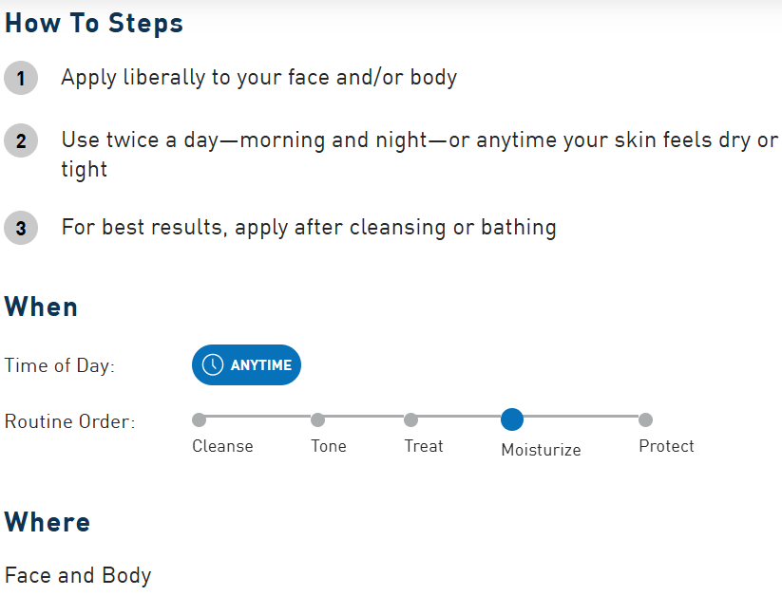Click the Where section heading

click(x=48, y=523)
